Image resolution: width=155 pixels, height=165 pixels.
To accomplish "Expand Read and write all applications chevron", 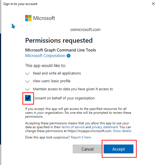I will coord(27,73).
